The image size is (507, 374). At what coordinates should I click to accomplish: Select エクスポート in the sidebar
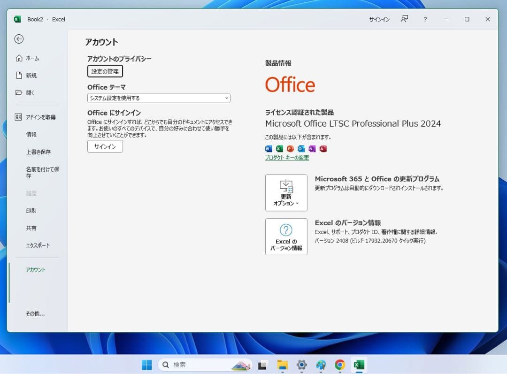point(38,245)
